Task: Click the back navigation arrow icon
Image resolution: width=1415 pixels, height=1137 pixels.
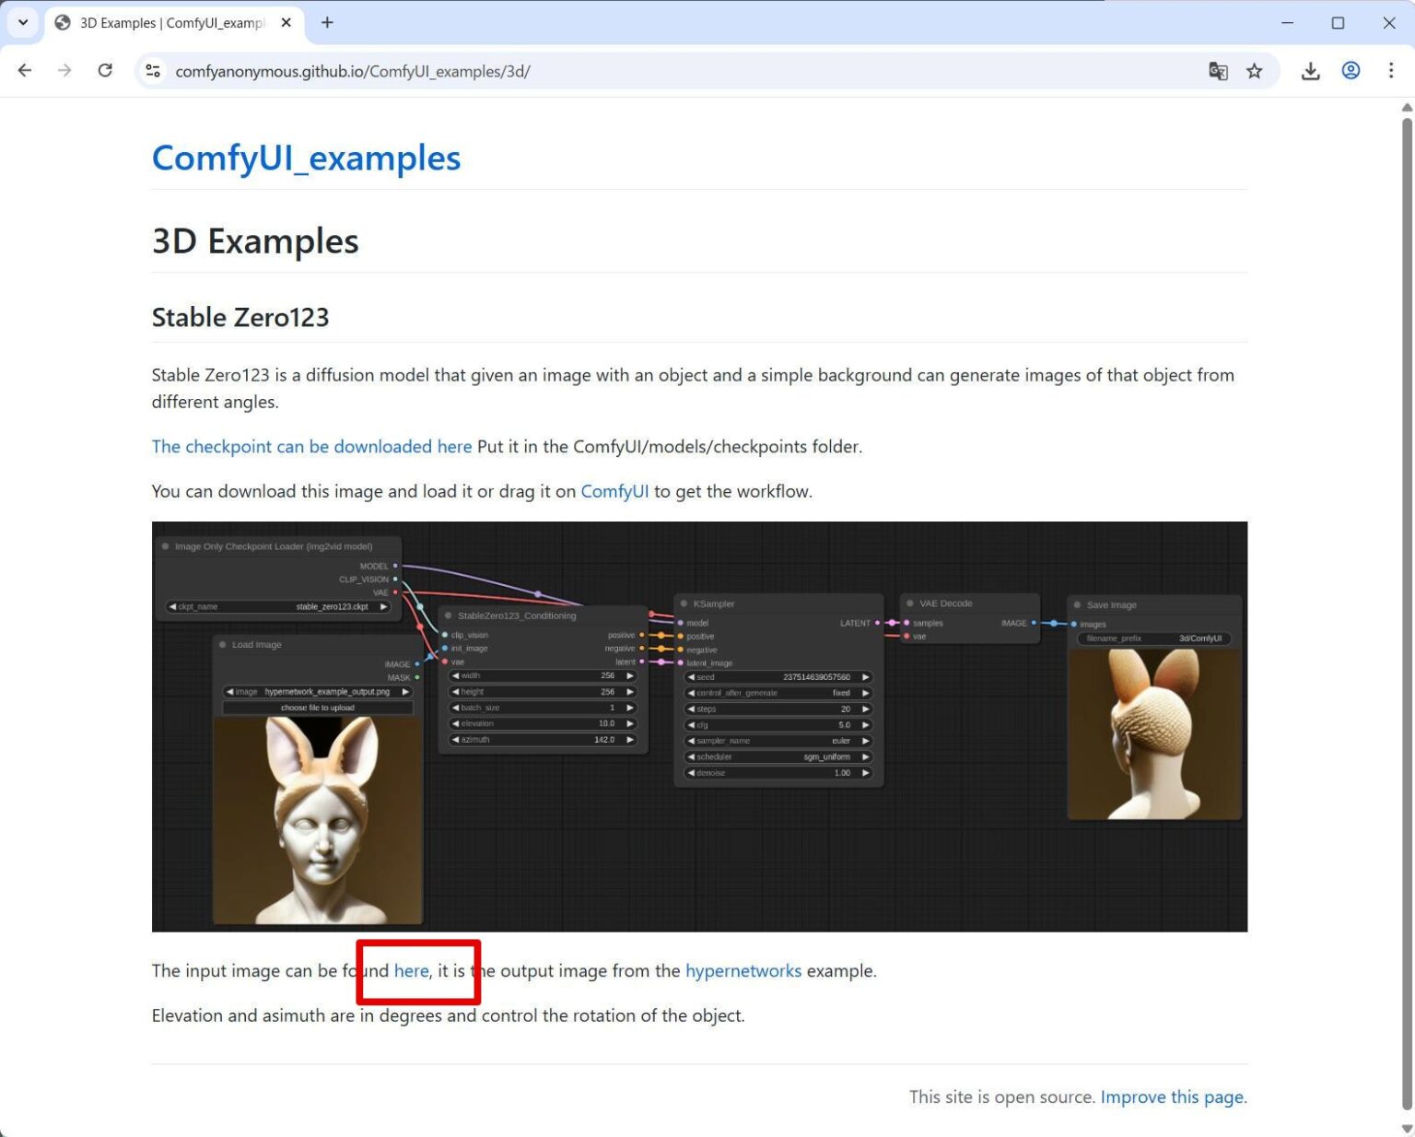Action: (x=24, y=70)
